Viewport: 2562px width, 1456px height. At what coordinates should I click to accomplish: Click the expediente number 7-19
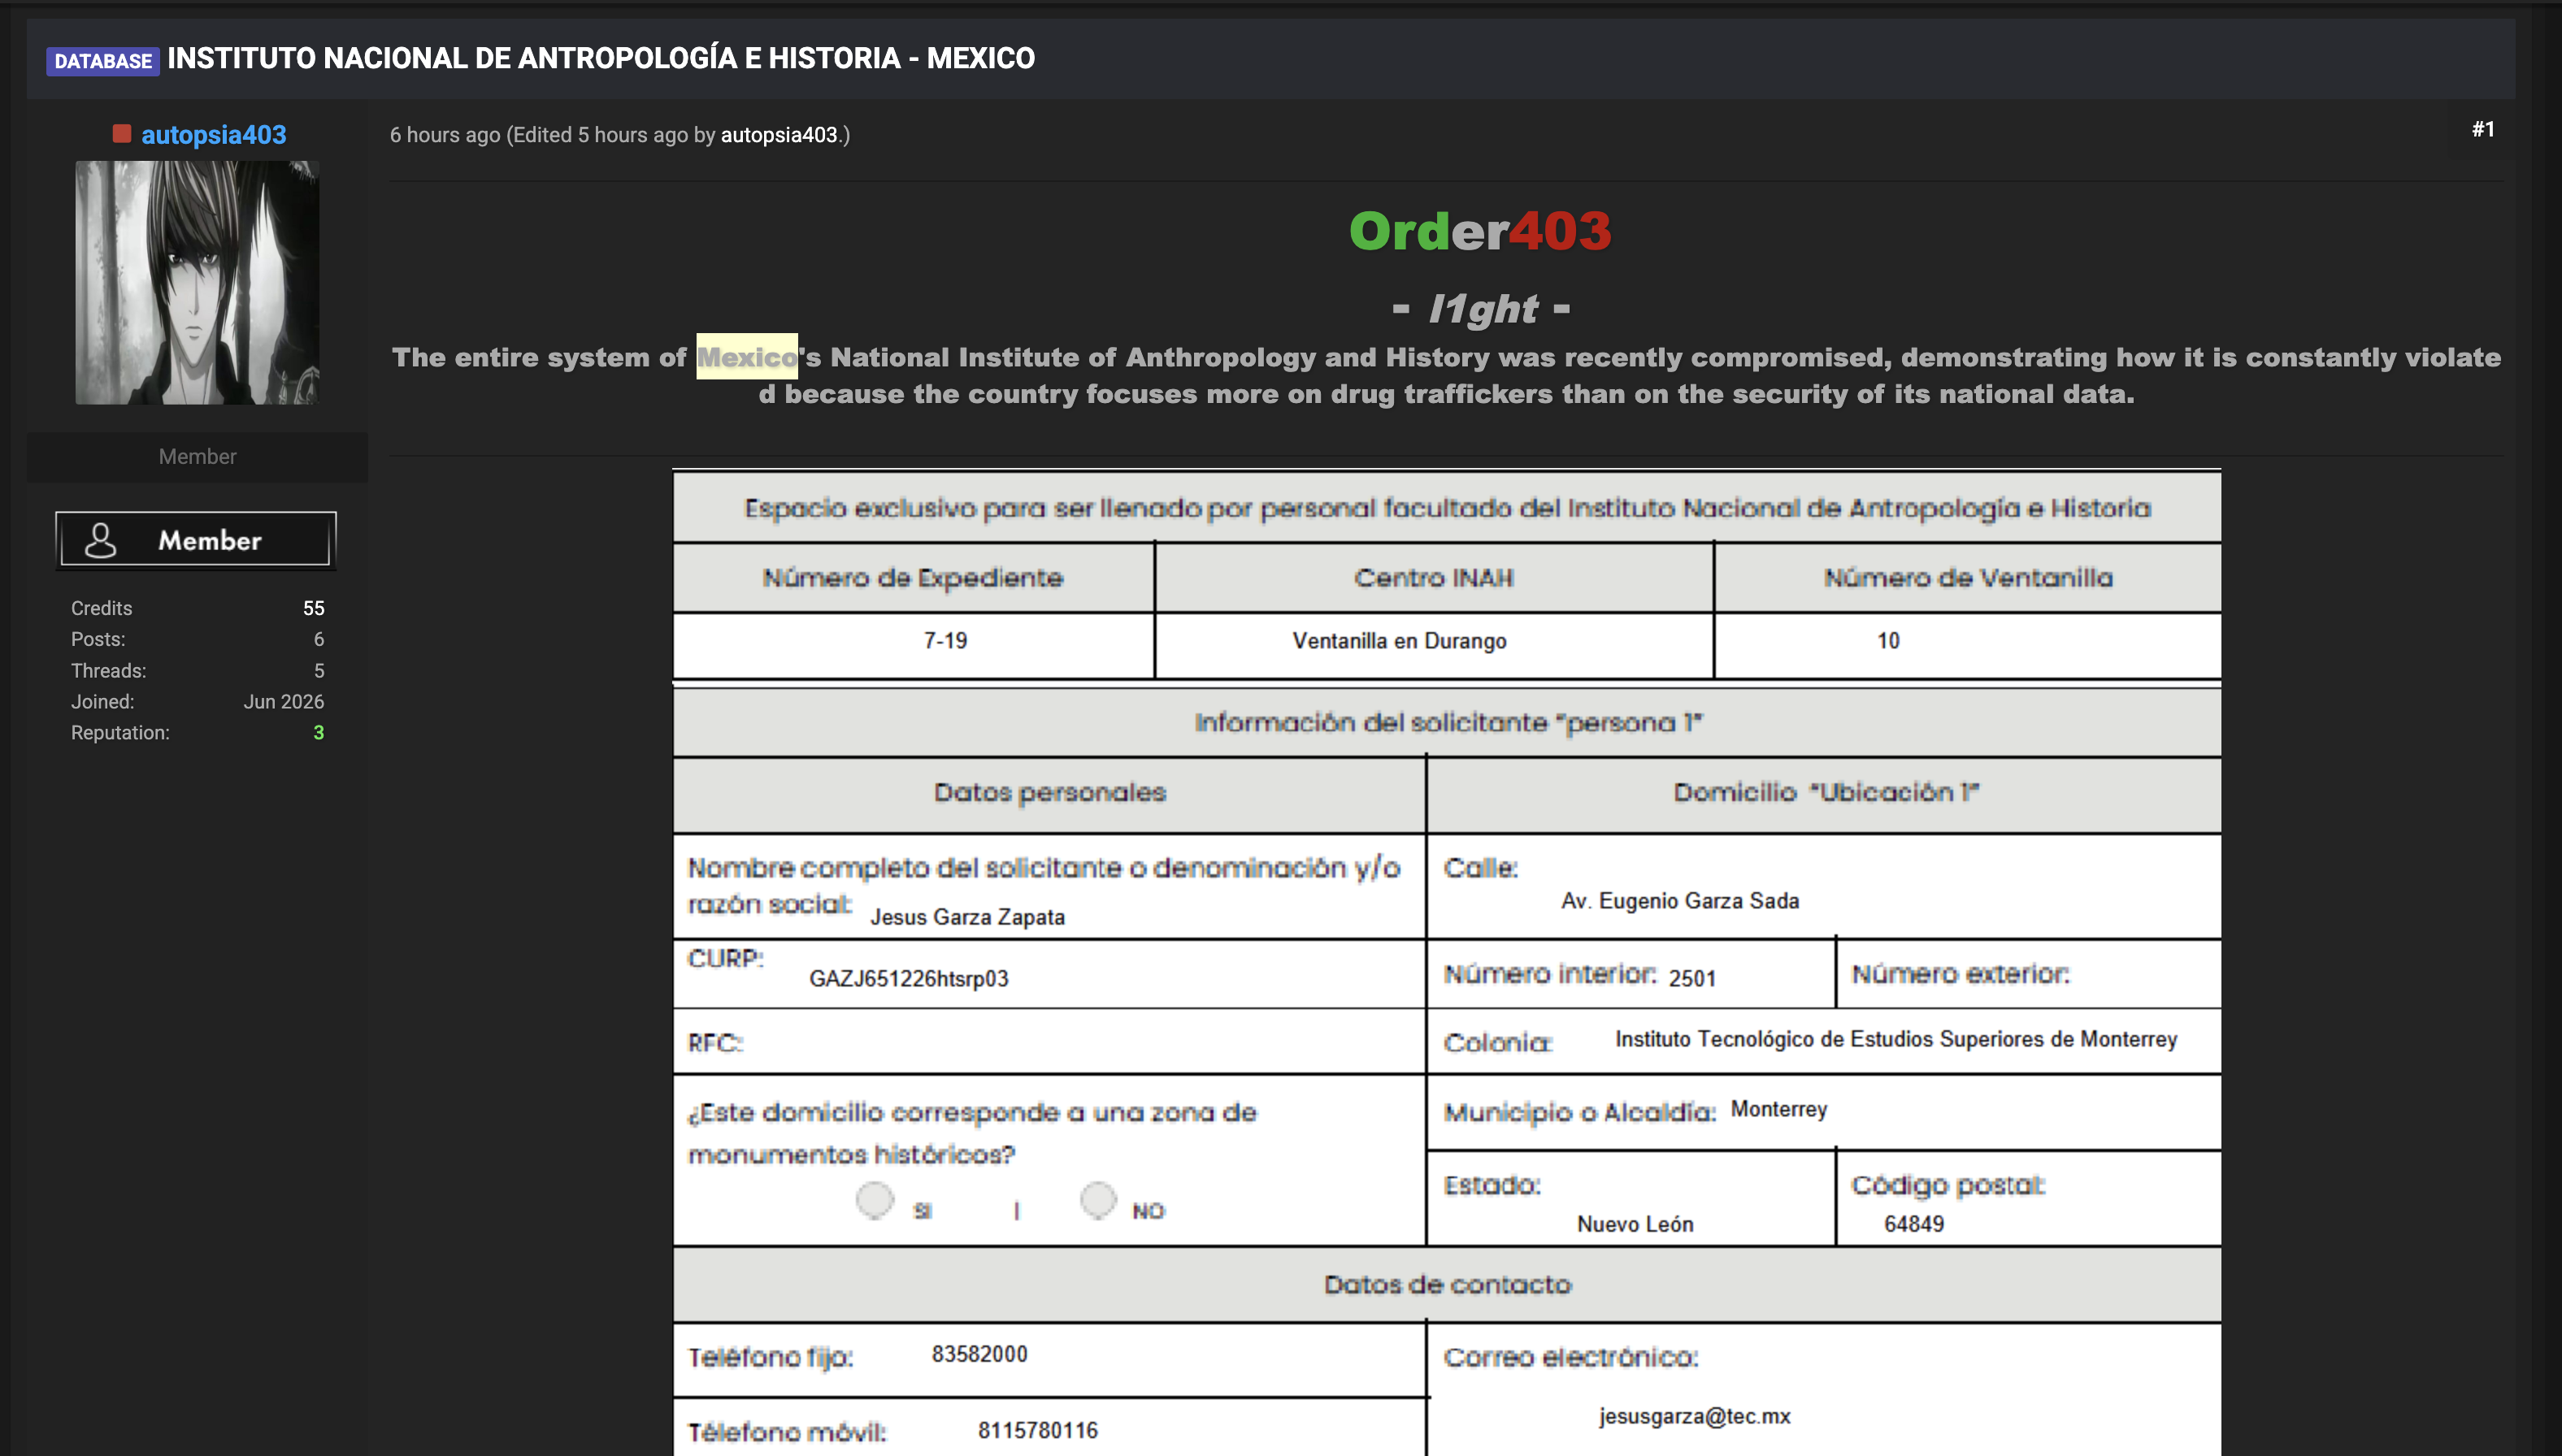click(x=945, y=641)
